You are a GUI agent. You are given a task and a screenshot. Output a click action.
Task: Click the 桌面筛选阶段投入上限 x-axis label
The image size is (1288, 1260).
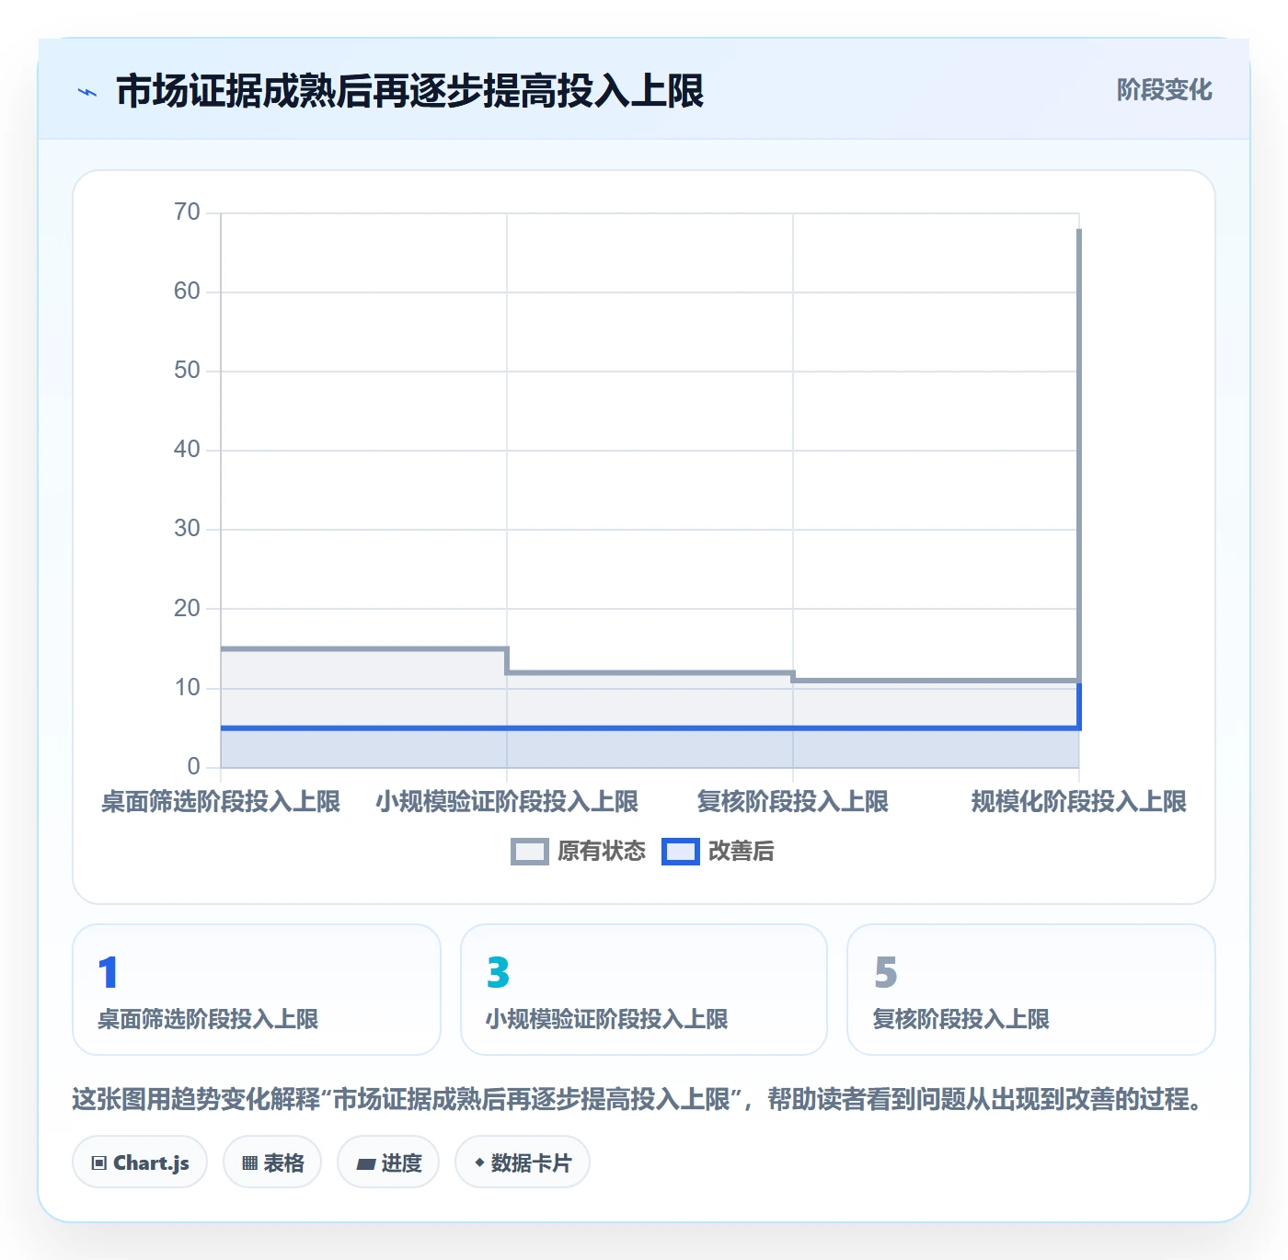point(221,802)
